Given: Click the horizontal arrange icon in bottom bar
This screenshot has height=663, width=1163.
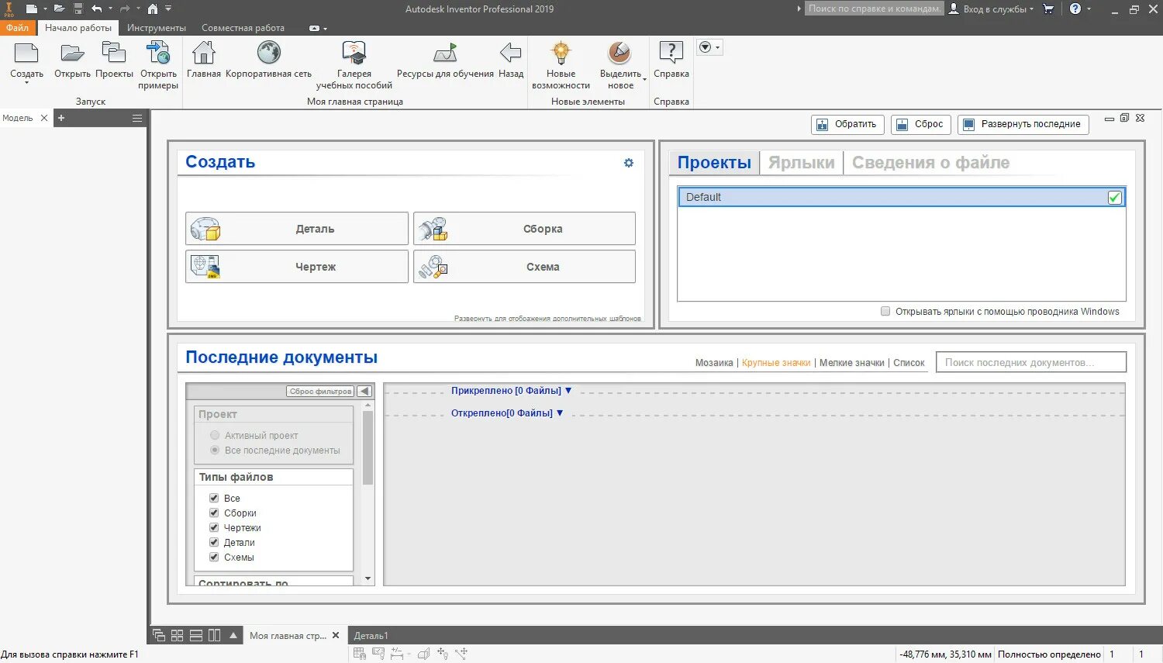Looking at the screenshot, I should 196,635.
